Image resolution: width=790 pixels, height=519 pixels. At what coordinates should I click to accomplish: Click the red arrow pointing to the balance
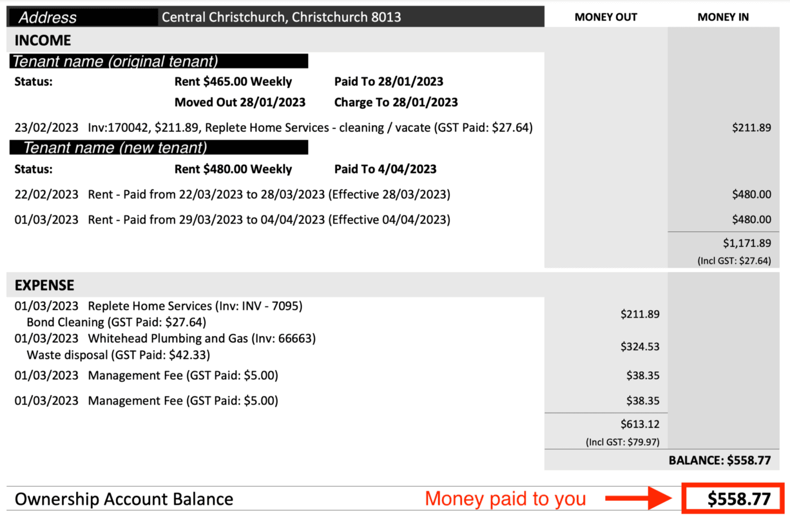click(639, 498)
